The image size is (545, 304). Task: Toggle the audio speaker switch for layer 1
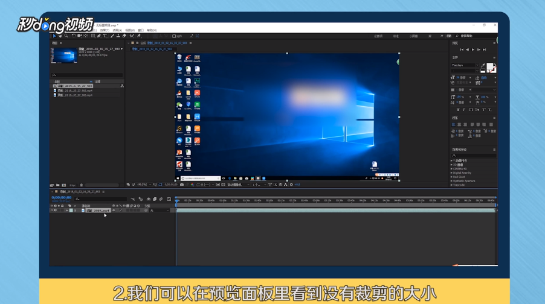(55, 211)
